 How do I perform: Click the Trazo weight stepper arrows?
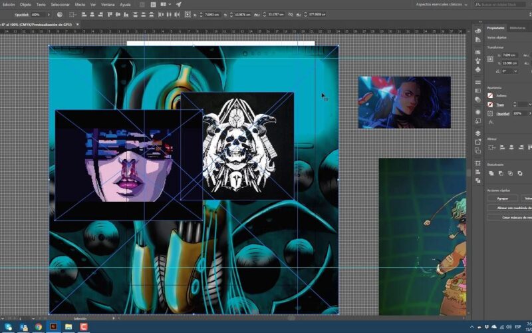coord(514,105)
